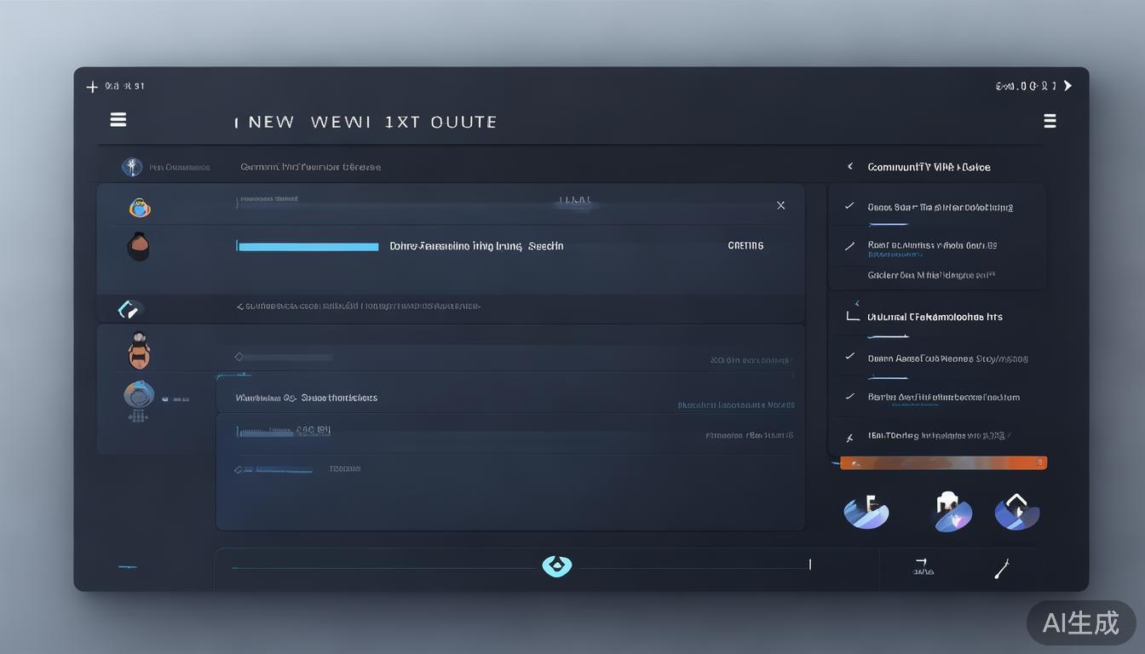The width and height of the screenshot is (1145, 654).
Task: Click the text label right of blue progress bar
Action: 476,246
